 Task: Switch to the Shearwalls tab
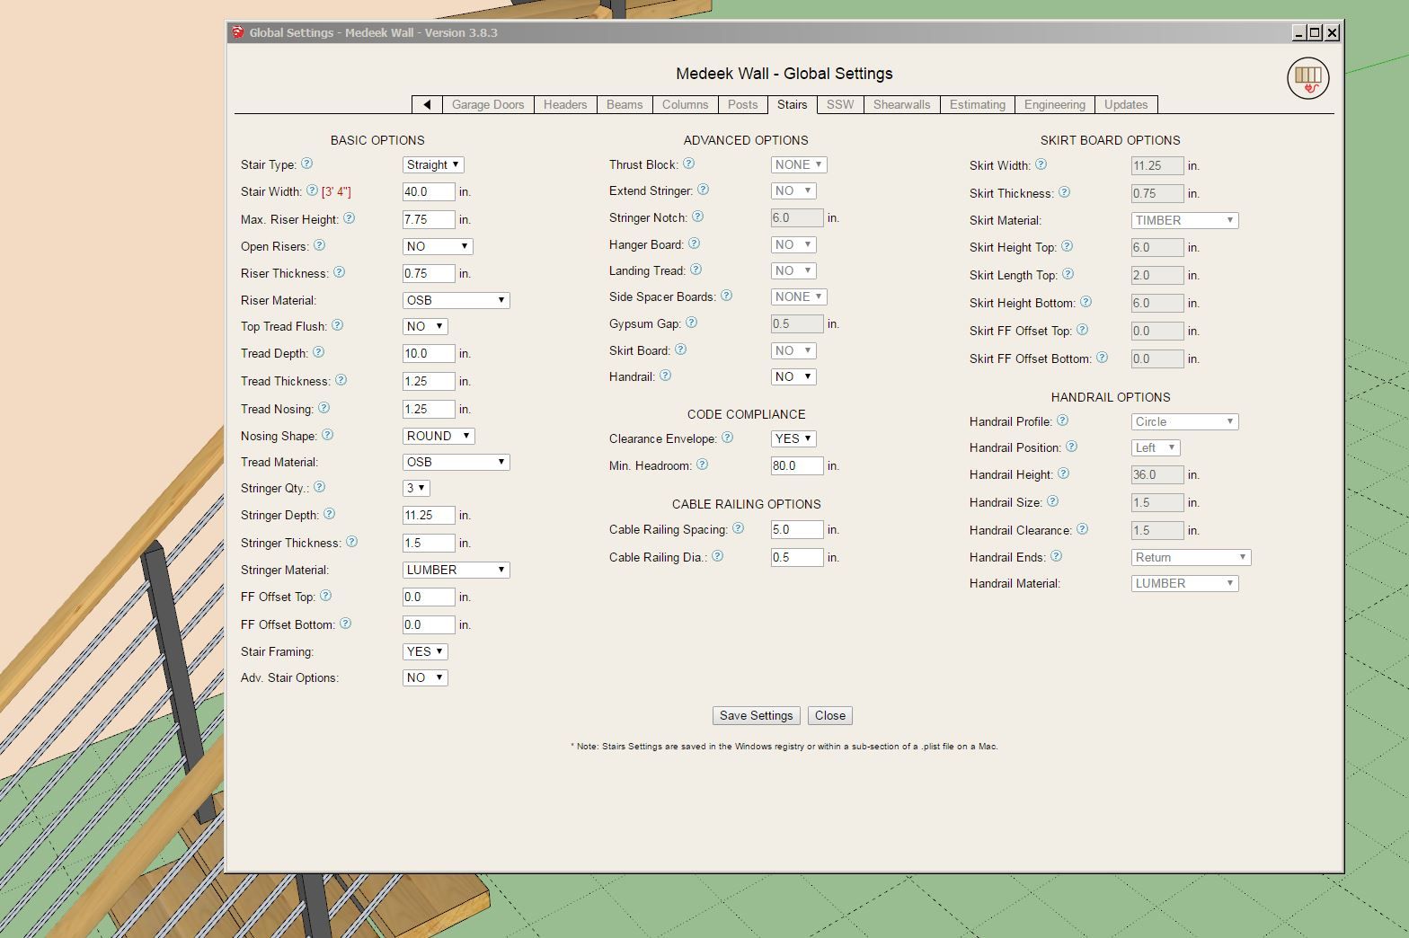[x=902, y=104]
